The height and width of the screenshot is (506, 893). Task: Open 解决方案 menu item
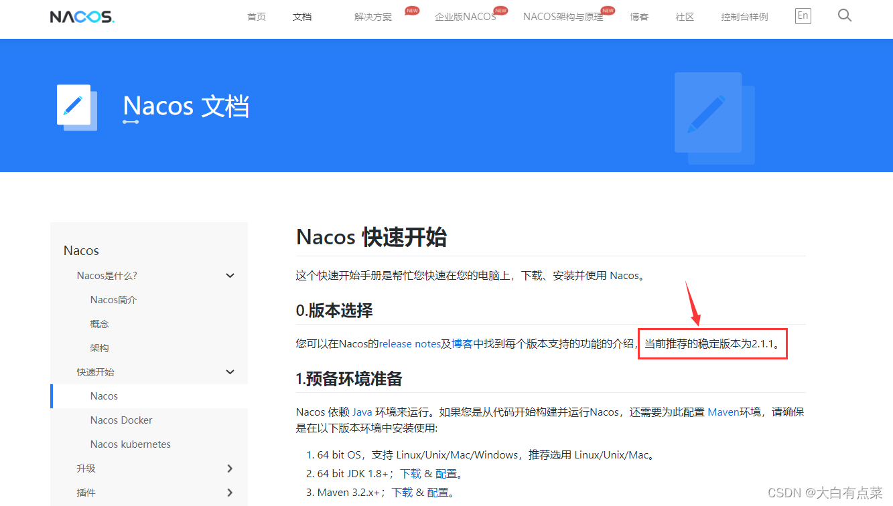tap(373, 17)
